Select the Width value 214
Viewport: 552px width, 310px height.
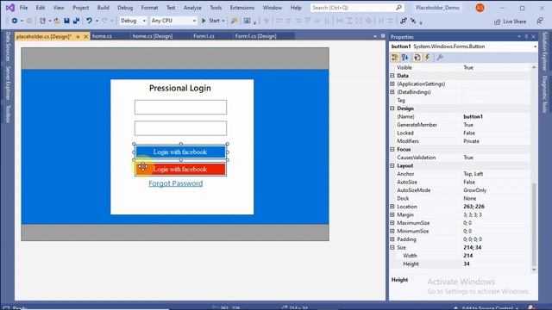point(467,256)
